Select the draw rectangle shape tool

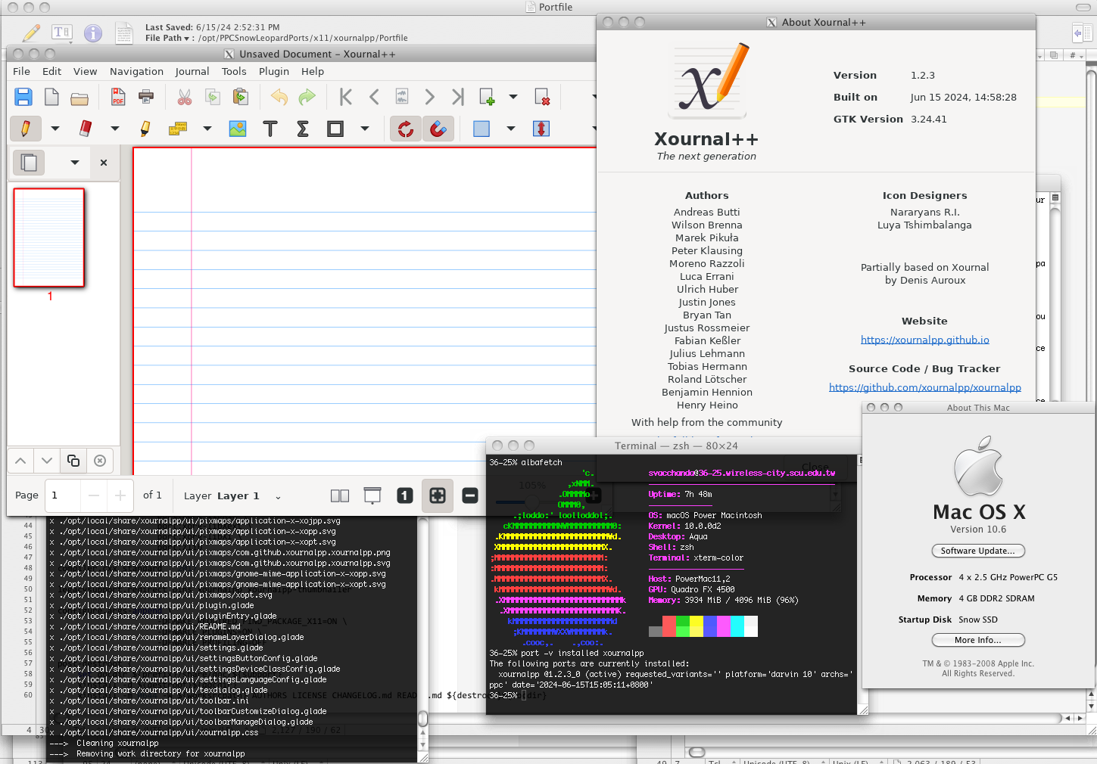pyautogui.click(x=335, y=129)
